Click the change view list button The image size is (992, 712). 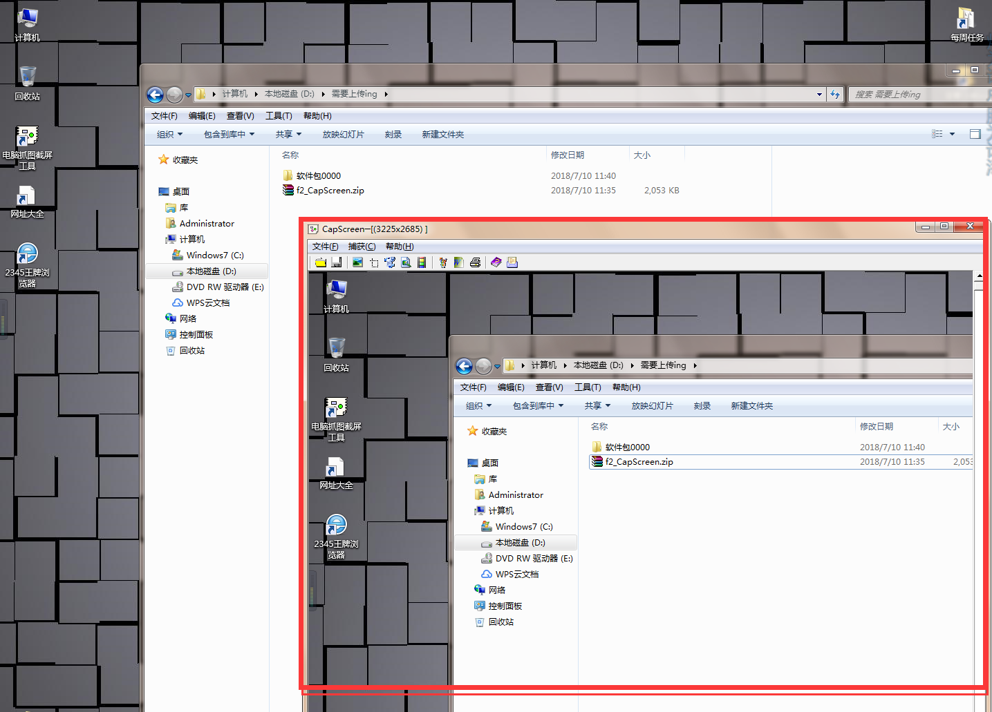(x=937, y=134)
